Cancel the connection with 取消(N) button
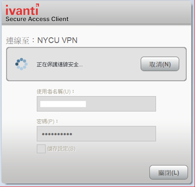This screenshot has width=195, height=187. pyautogui.click(x=160, y=64)
